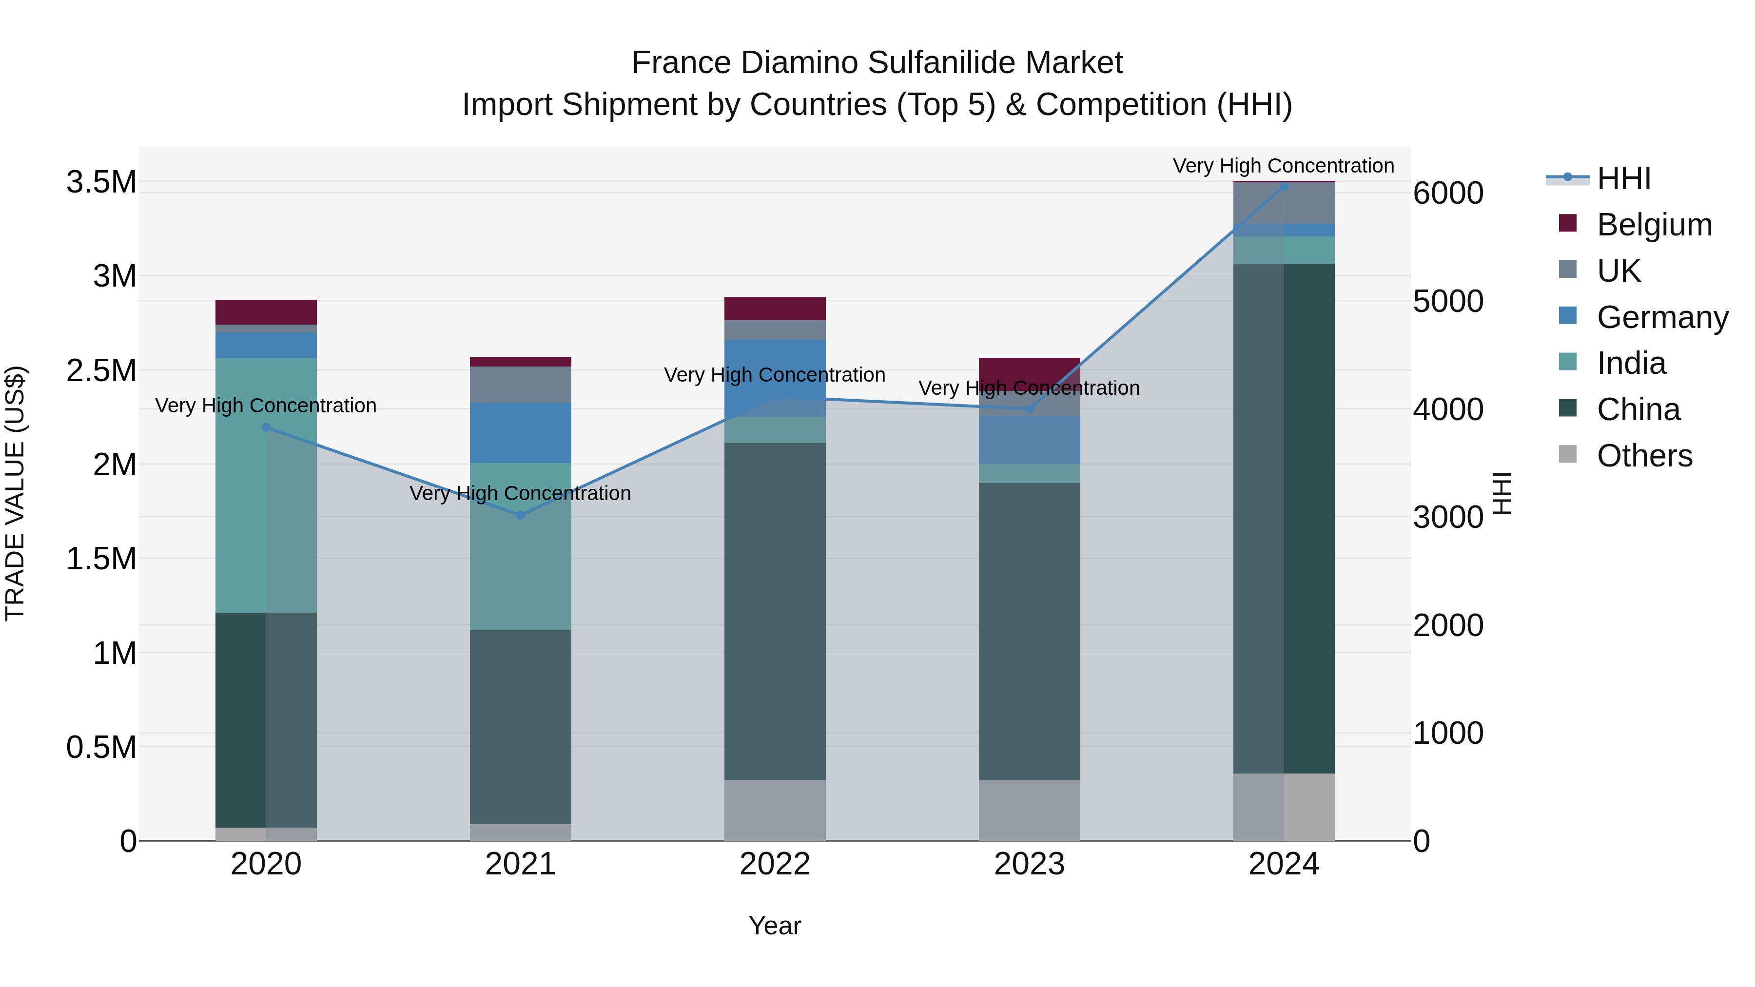Click 2023 Very High Concentration annotation
Screen dimensions: 1755x987
click(1030, 388)
